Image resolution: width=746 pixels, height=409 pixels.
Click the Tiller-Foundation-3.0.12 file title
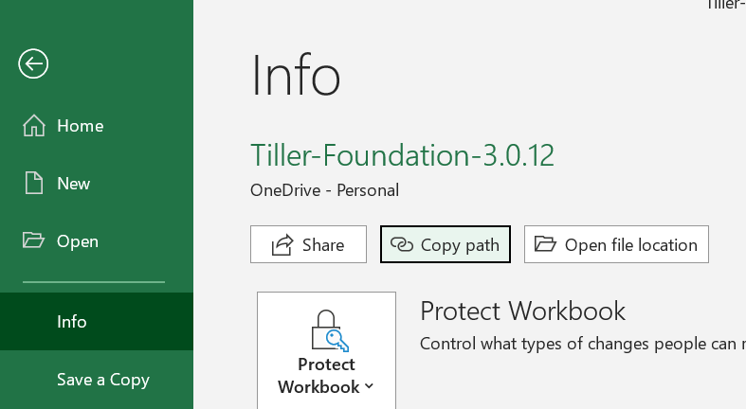pyautogui.click(x=403, y=155)
